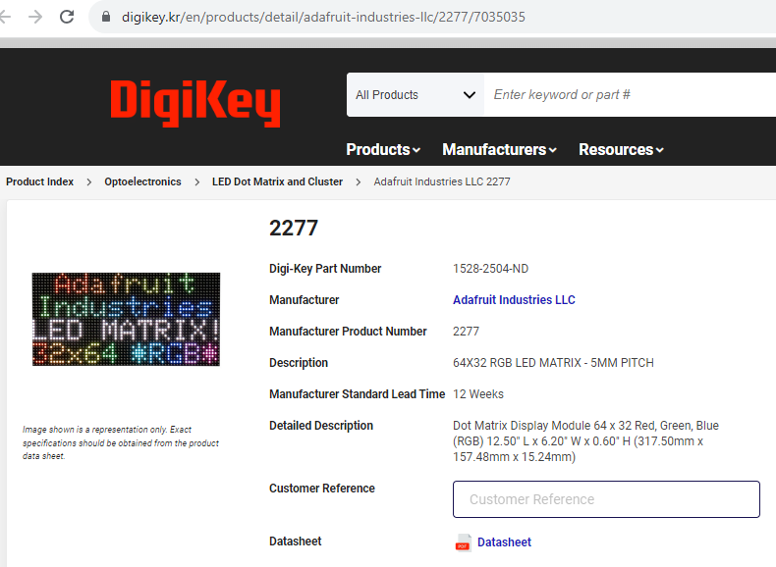
Task: Open Adafruit Industries LLC manufacturer link
Action: pyautogui.click(x=514, y=300)
